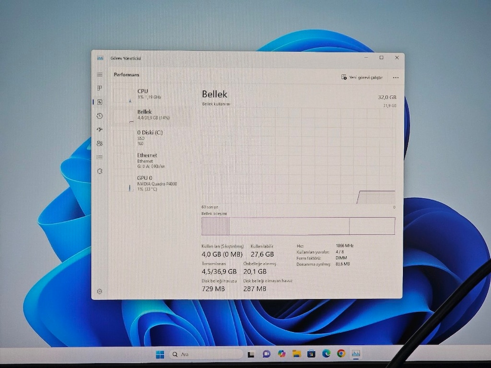491x368 pixels.
Task: Select the GPU 0 NVIDIA Quadro P4000 entry
Action: 152,184
